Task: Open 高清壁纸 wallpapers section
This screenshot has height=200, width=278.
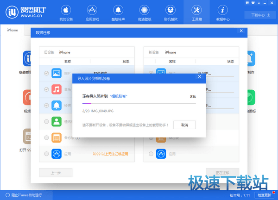Action: [x=144, y=13]
